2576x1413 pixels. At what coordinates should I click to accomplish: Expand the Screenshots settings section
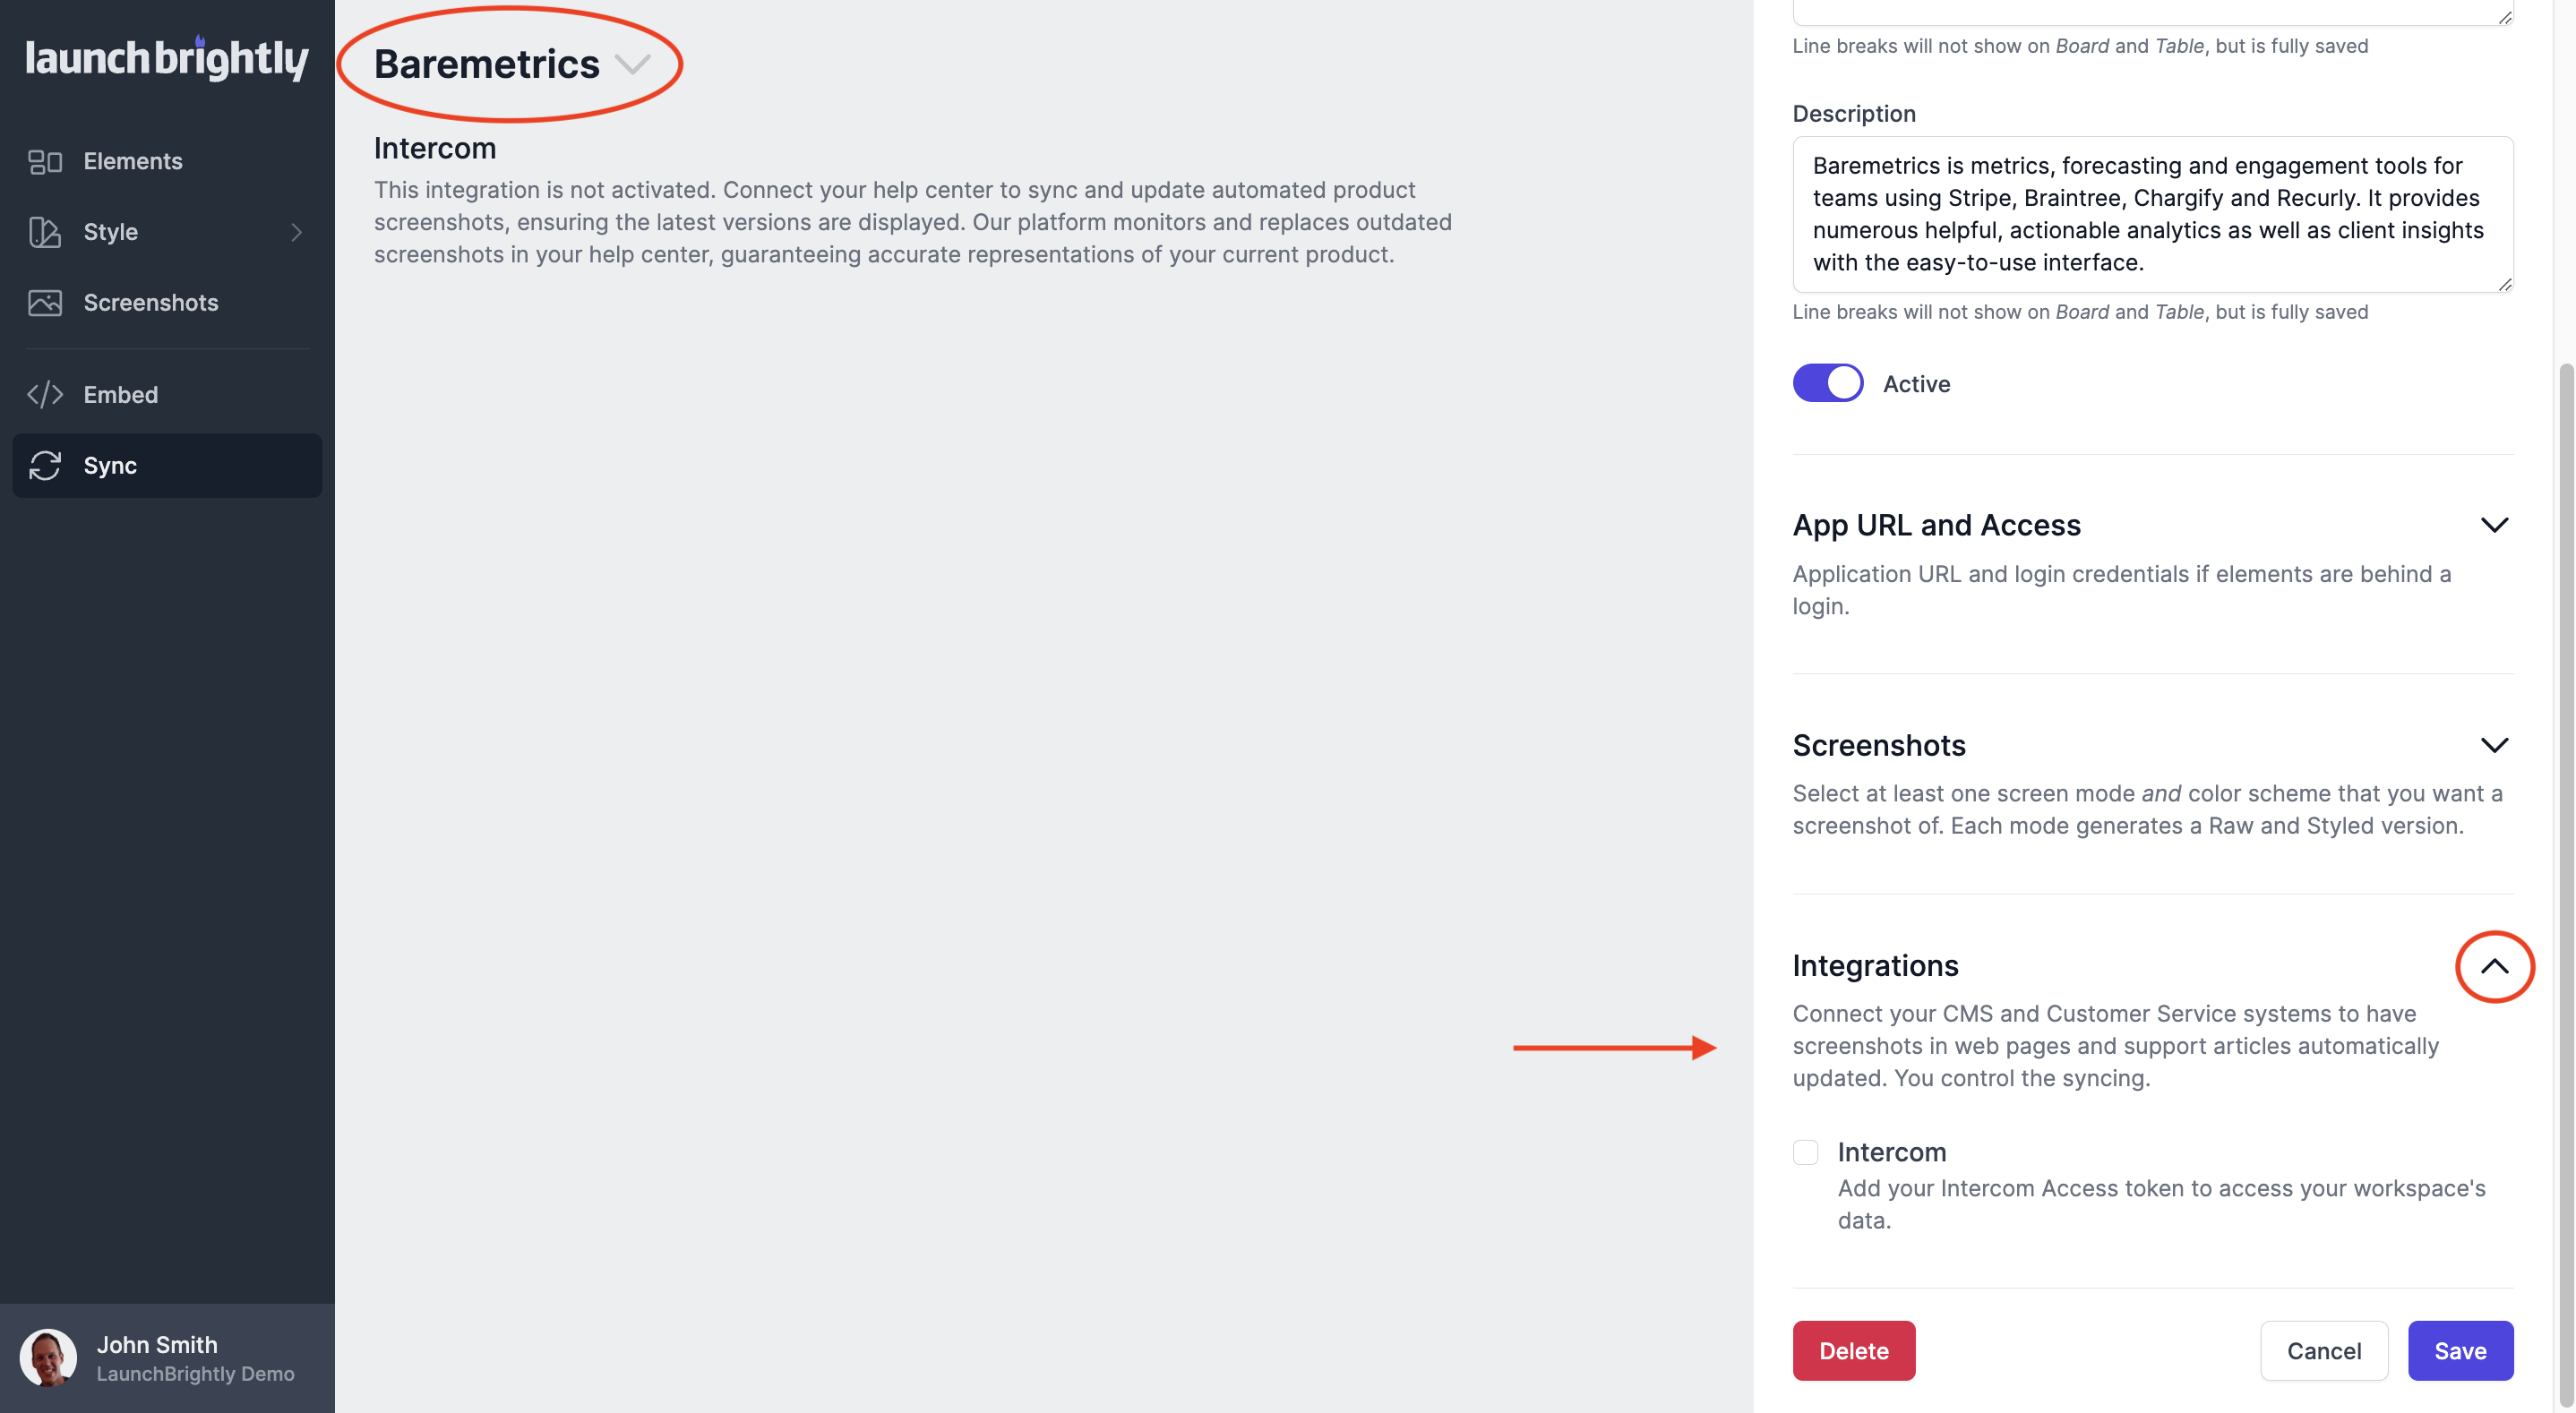pyautogui.click(x=2494, y=745)
